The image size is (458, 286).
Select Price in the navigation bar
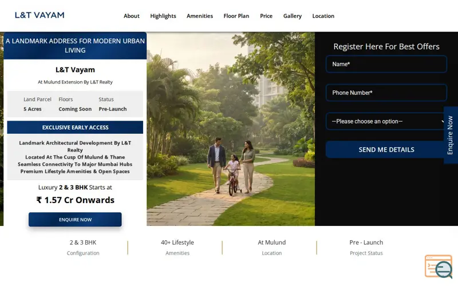(266, 16)
